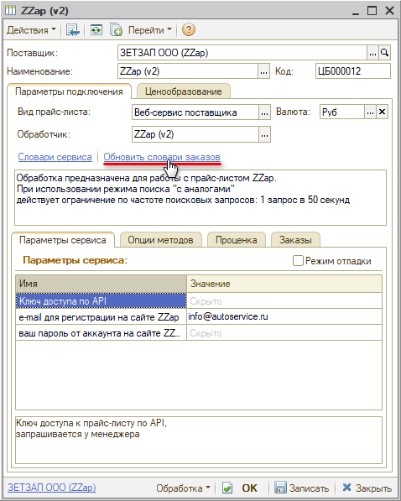
Task: Click the Значение column header
Action: 284,284
